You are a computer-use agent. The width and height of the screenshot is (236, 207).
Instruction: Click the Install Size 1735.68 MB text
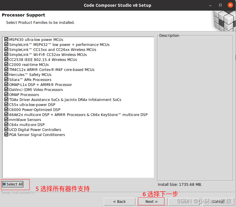(x=180, y=184)
